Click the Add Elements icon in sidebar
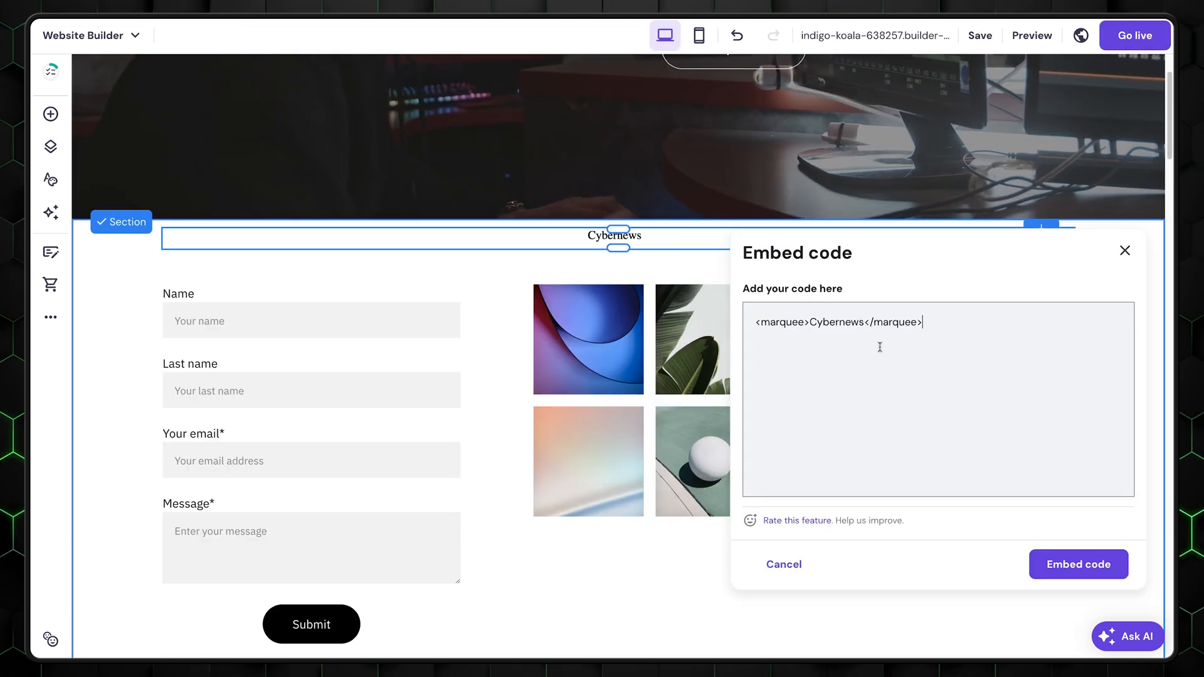The image size is (1204, 677). point(50,114)
